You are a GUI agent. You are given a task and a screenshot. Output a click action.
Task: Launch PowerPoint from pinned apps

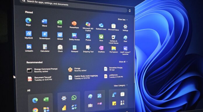pos(74,25)
